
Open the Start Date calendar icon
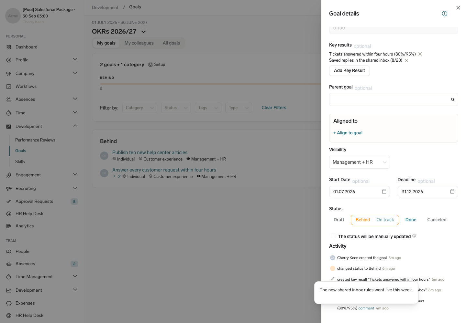384,192
